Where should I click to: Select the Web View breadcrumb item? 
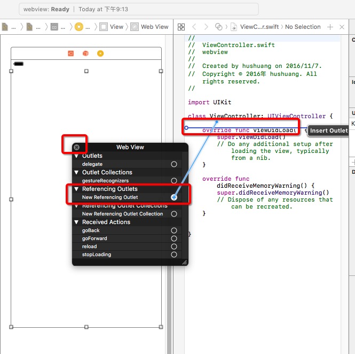click(x=149, y=27)
